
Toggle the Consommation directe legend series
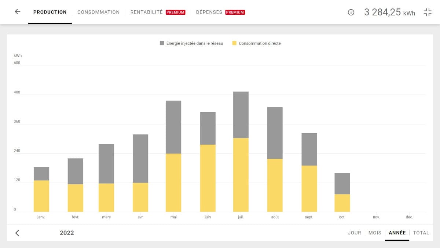[260, 43]
